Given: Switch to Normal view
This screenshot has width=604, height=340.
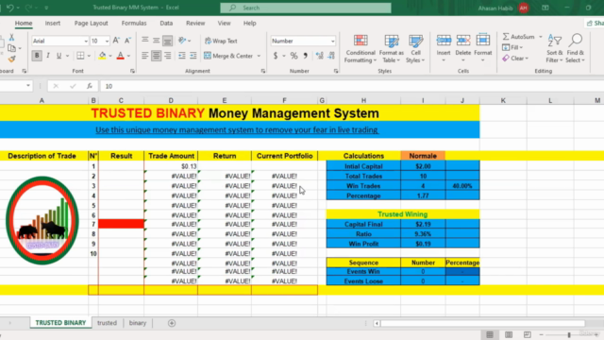Looking at the screenshot, I should (490, 334).
